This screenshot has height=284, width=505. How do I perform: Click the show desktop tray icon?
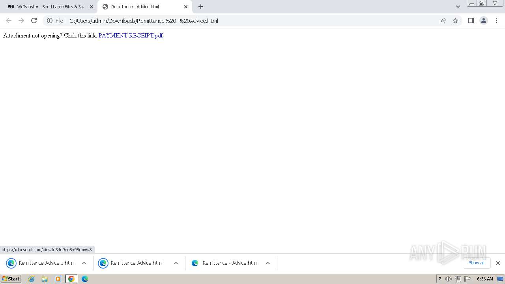500,279
